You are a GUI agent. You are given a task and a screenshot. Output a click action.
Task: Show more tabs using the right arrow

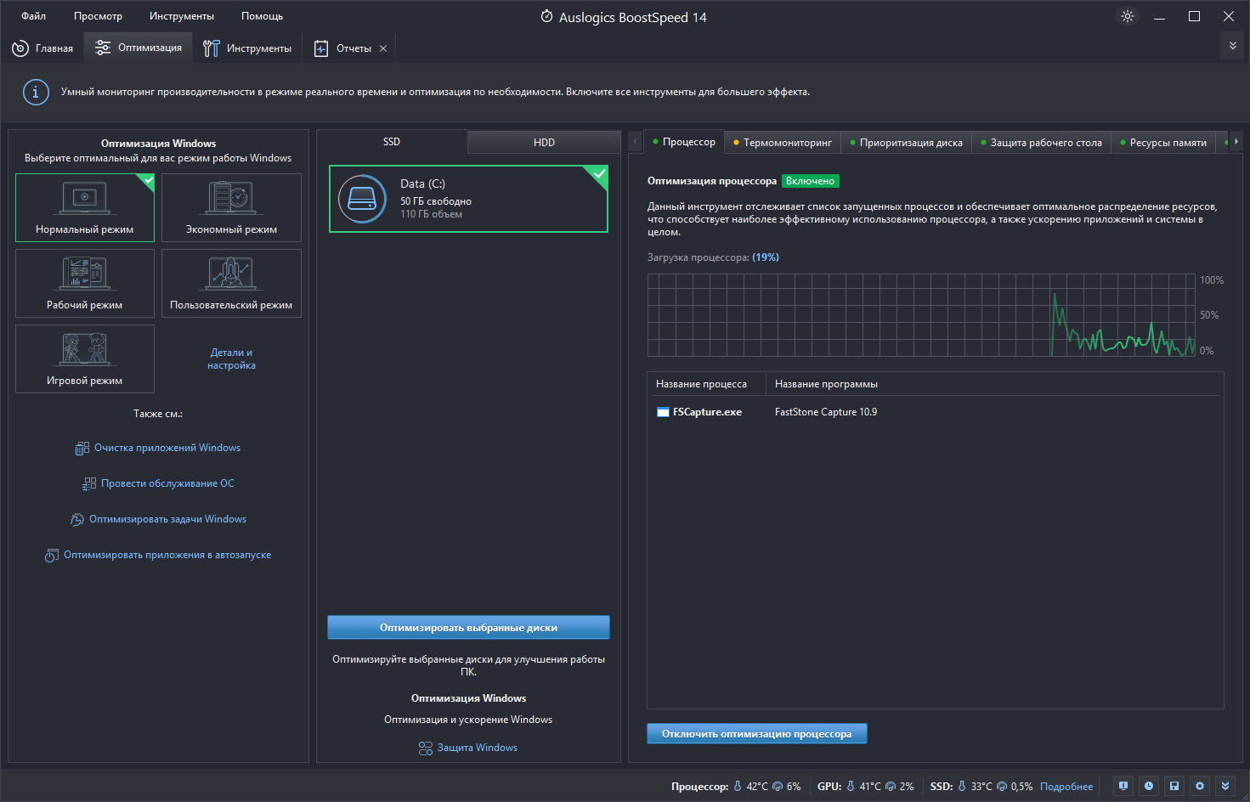coord(1236,141)
